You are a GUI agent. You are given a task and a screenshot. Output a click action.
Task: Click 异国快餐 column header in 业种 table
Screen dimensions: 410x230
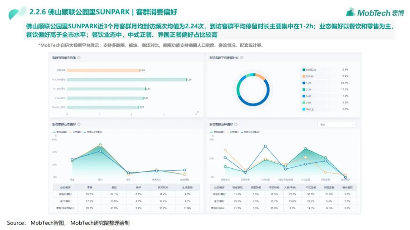click(256, 188)
